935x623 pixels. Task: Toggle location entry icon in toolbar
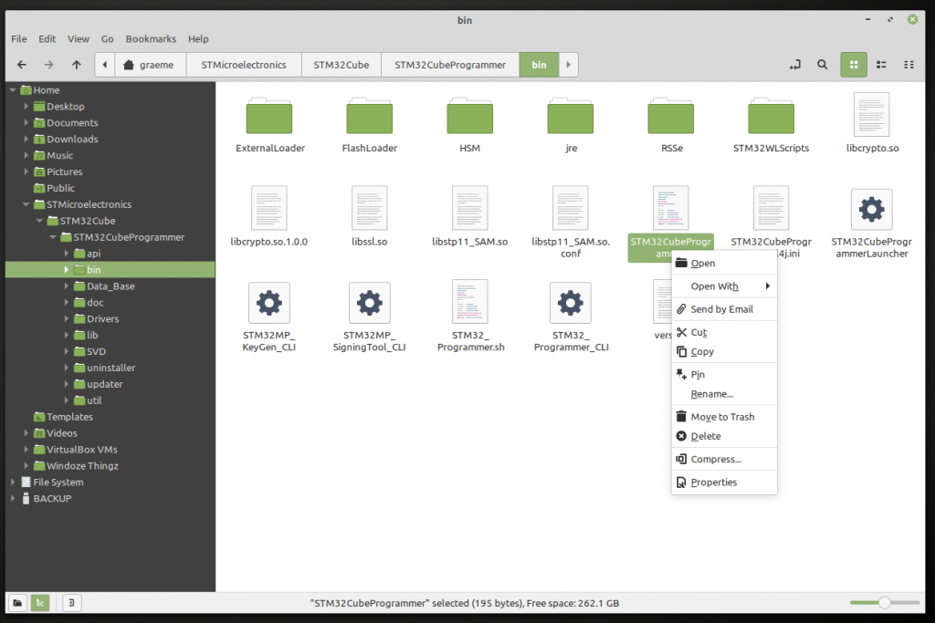click(795, 65)
